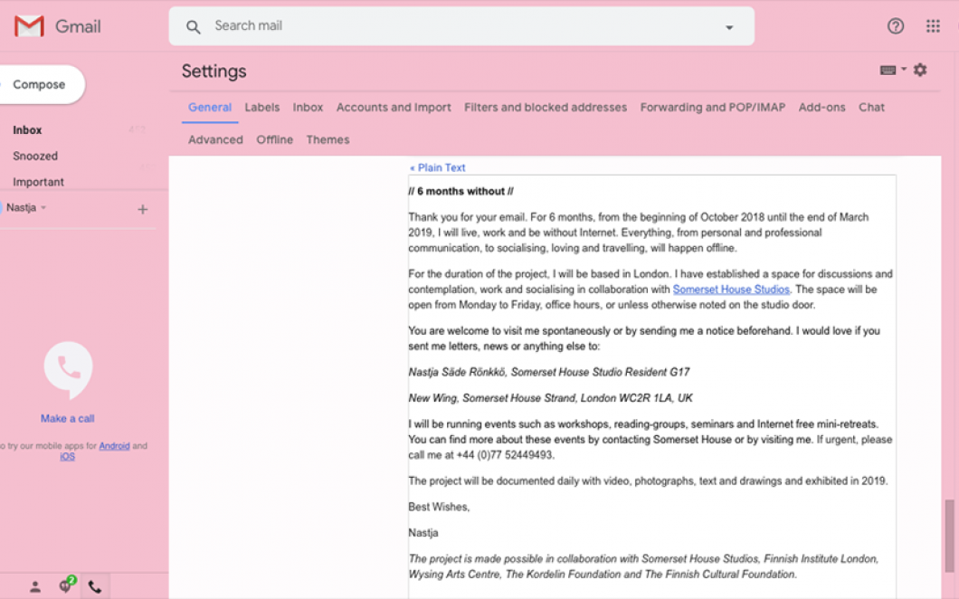Image resolution: width=959 pixels, height=599 pixels.
Task: Click the "Nastja Säde Rönkkö" address line
Action: point(549,372)
